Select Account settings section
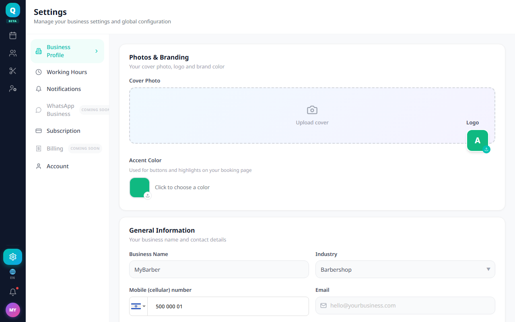 [67, 166]
